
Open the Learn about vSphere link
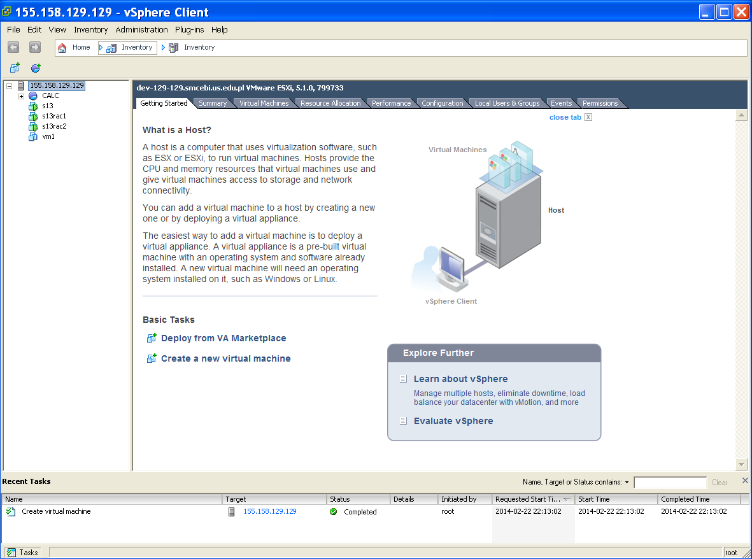pos(460,379)
